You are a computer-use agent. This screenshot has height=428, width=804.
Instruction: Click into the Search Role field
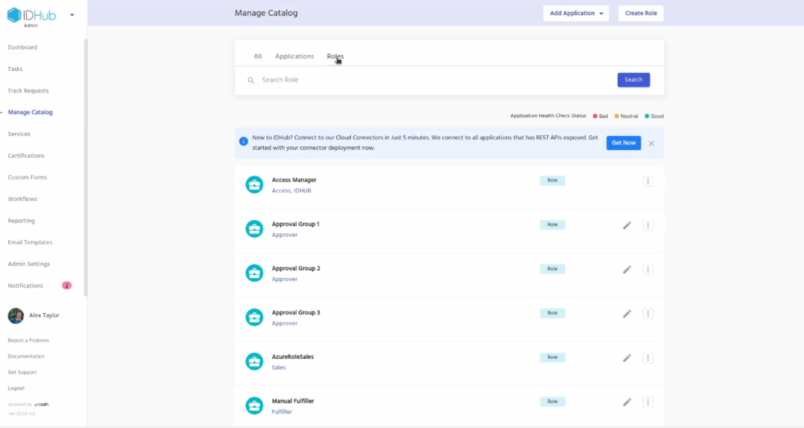coord(430,80)
